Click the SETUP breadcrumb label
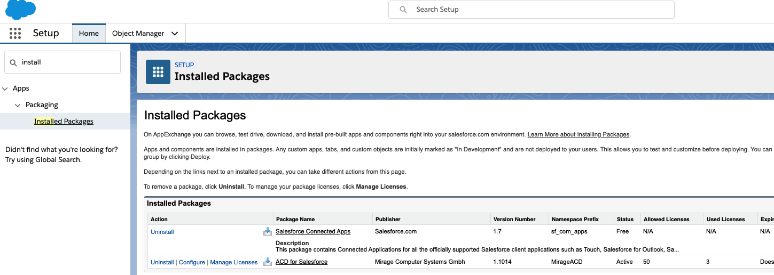Screen dimensions: 774x275 (184, 65)
